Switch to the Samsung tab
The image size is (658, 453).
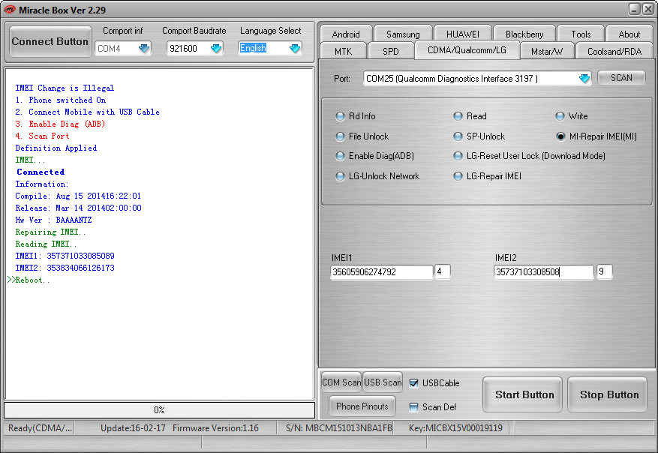[403, 34]
